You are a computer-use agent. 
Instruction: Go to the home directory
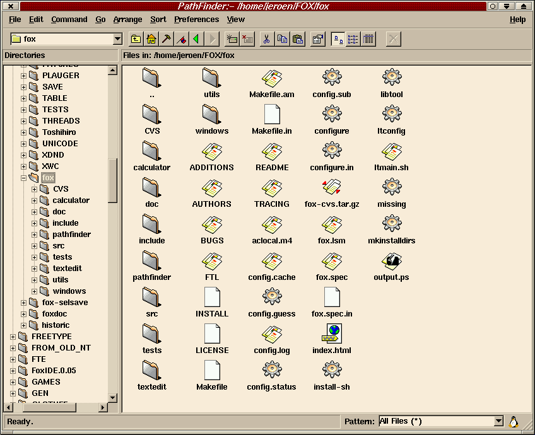pyautogui.click(x=151, y=39)
